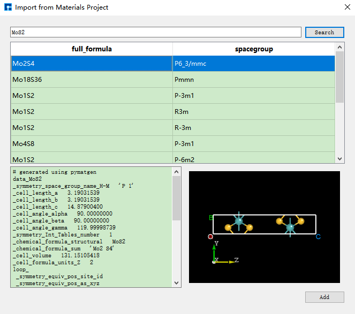Click the left teal Mo atom in the viewer
This screenshot has height=314, width=355.
[x=239, y=221]
